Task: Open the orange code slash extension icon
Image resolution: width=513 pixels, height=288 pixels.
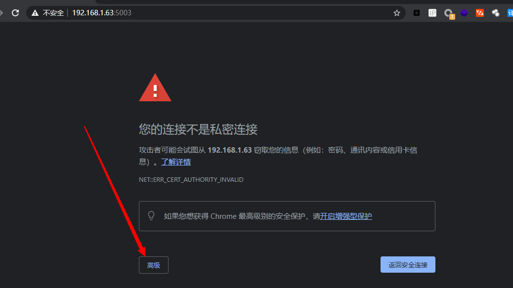Action: 479,13
